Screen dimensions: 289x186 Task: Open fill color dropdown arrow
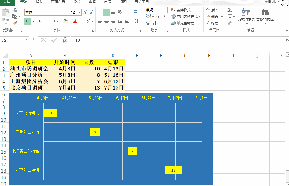tap(70, 21)
